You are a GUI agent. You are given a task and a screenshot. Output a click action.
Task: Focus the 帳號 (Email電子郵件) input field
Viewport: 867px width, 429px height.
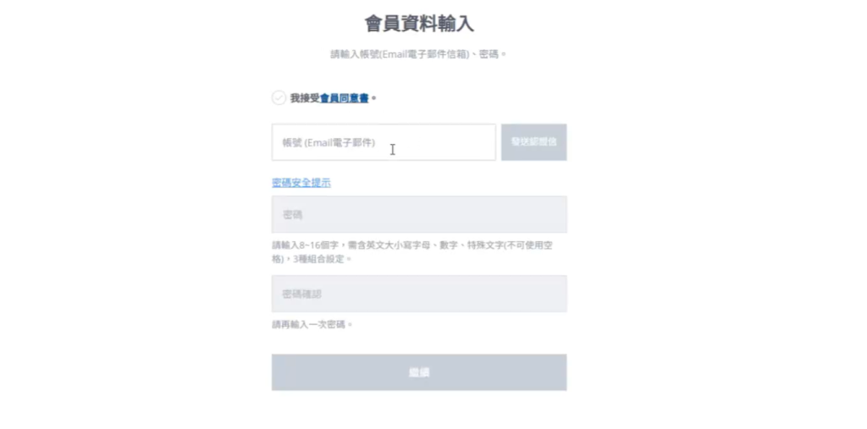pyautogui.click(x=384, y=142)
